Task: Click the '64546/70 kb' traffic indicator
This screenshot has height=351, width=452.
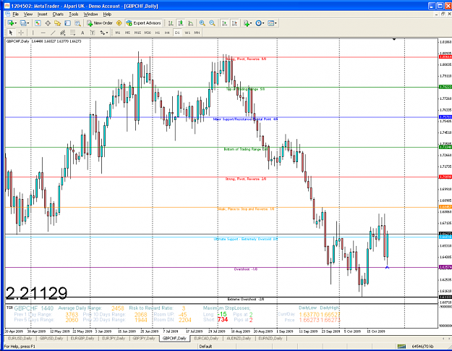Action: click(x=422, y=347)
